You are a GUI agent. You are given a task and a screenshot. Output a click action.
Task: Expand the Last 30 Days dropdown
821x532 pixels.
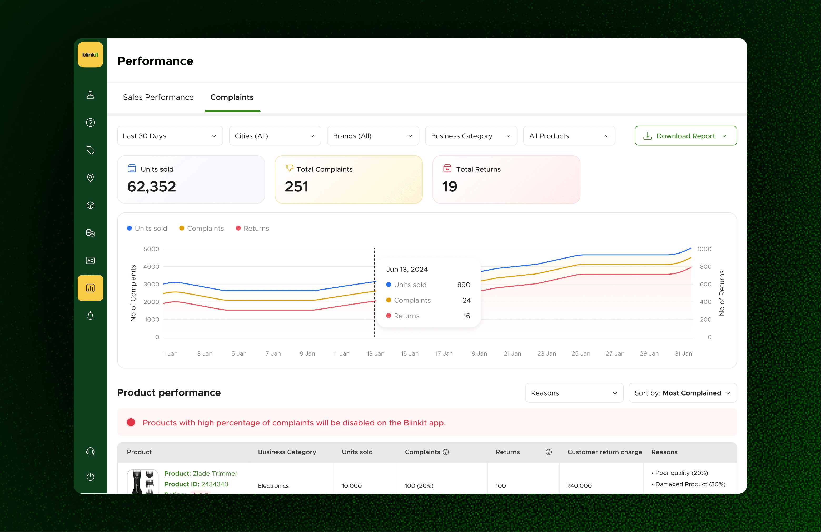point(170,136)
